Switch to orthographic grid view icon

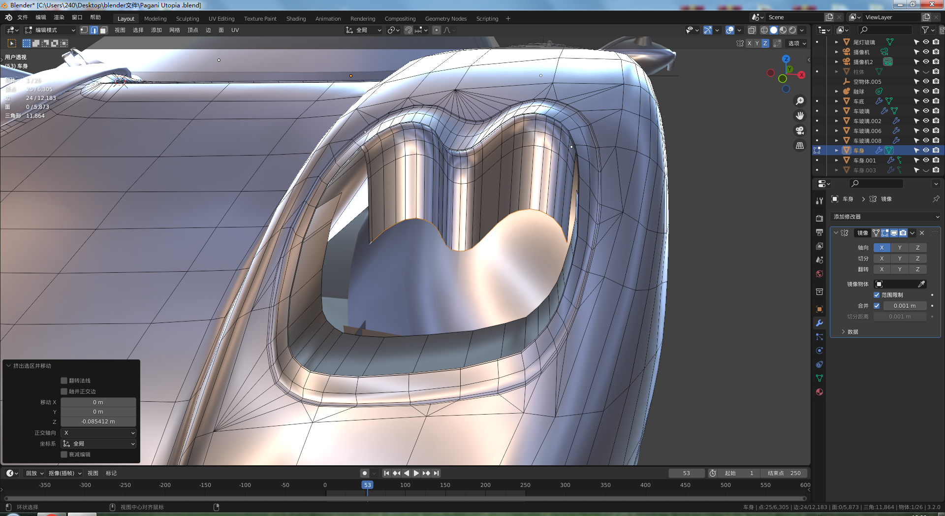click(800, 146)
